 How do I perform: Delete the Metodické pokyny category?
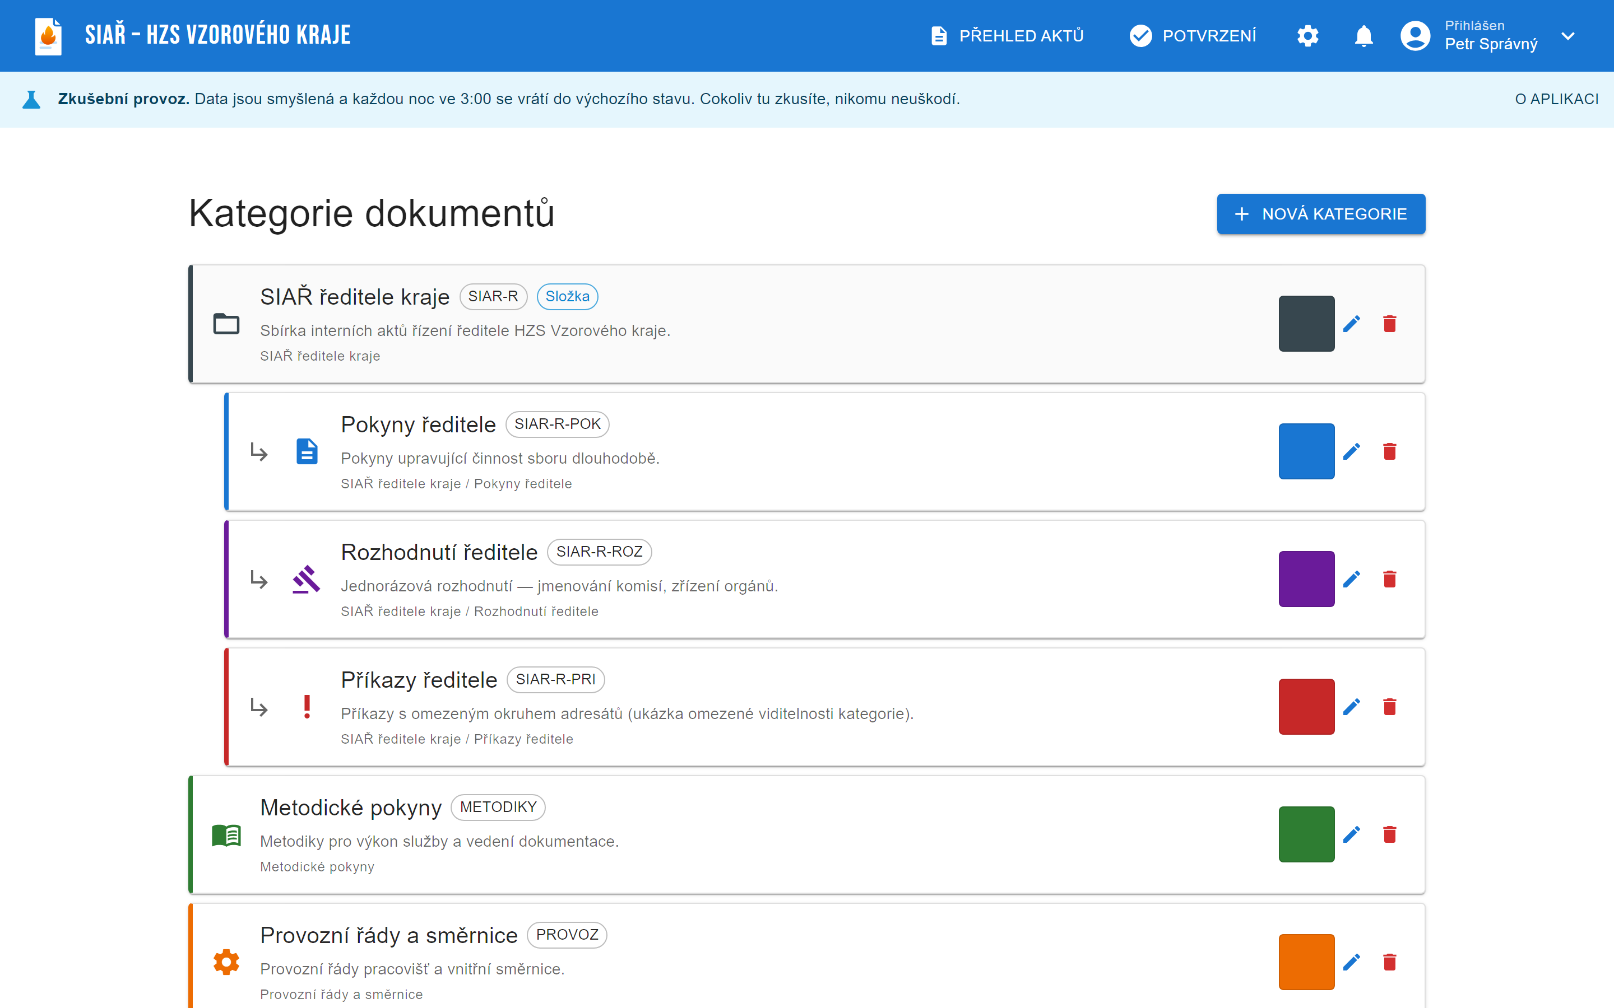1389,834
